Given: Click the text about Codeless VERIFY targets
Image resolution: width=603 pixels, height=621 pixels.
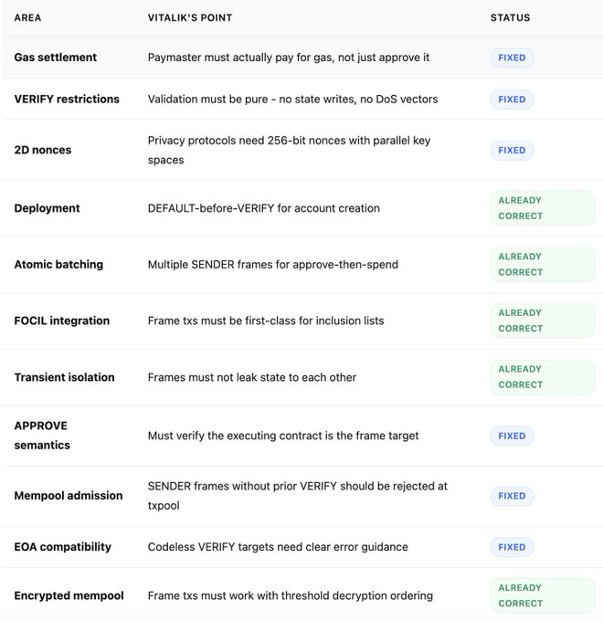Looking at the screenshot, I should 278,547.
